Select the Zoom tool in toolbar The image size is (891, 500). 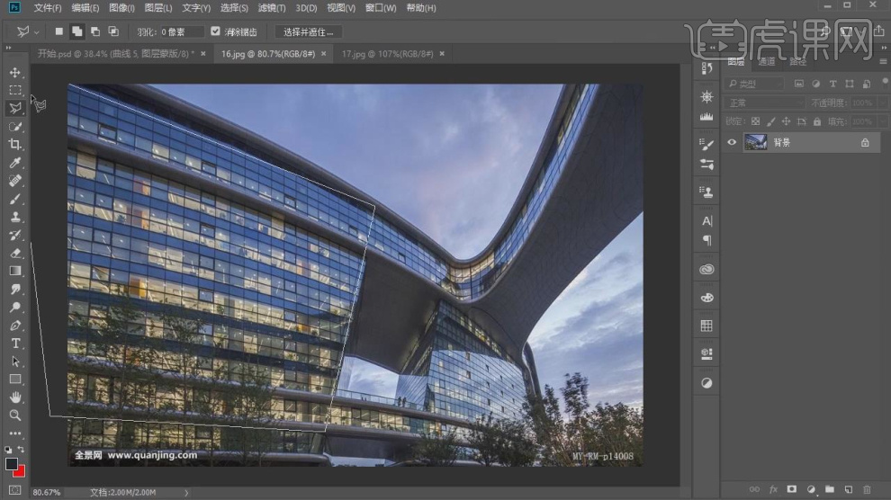tap(15, 415)
